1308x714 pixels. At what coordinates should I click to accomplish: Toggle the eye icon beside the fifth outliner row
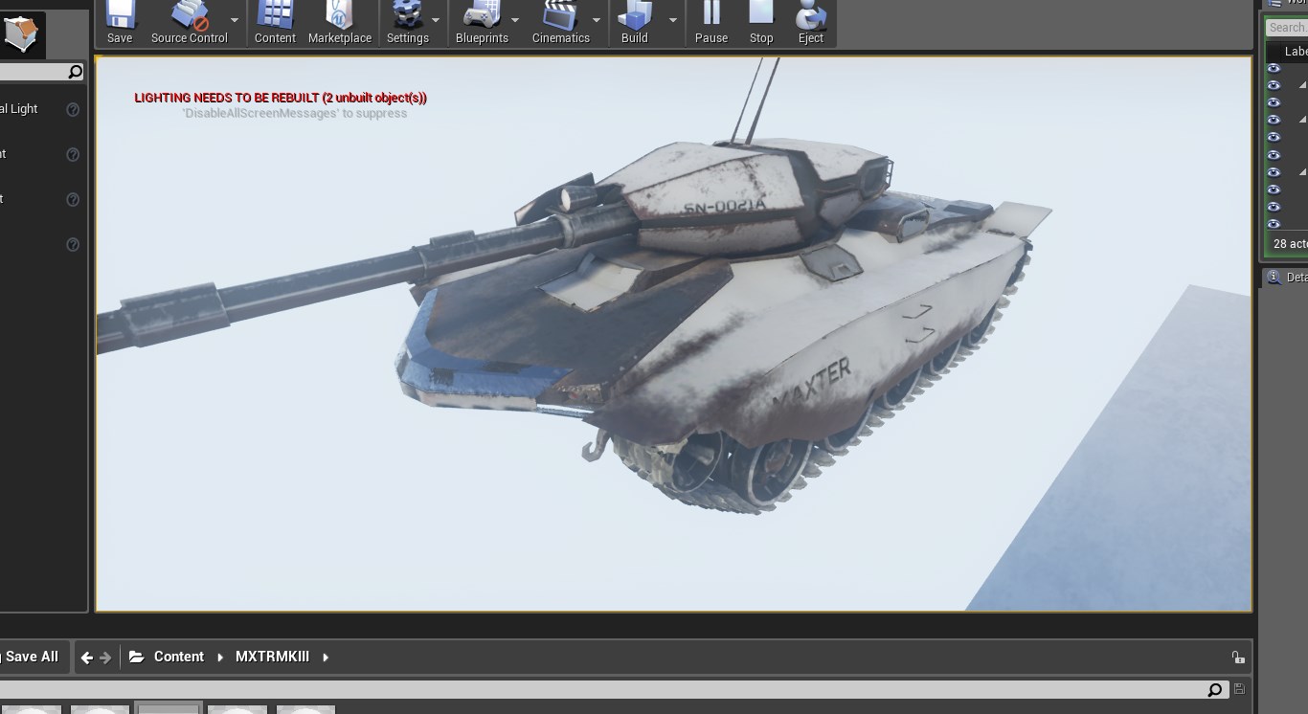pyautogui.click(x=1274, y=136)
